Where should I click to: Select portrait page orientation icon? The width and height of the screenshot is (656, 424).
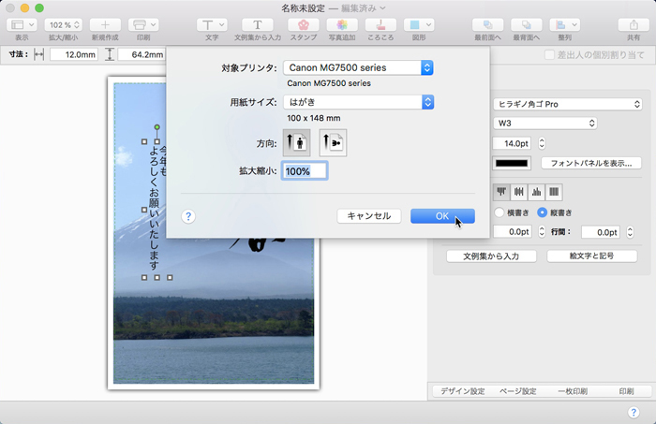(x=296, y=142)
